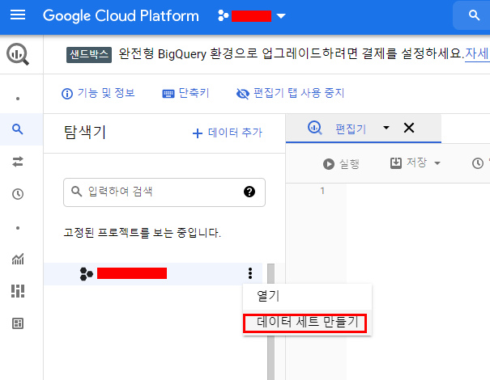The height and width of the screenshot is (380, 490).
Task: Click the search help question mark icon
Action: pos(249,192)
